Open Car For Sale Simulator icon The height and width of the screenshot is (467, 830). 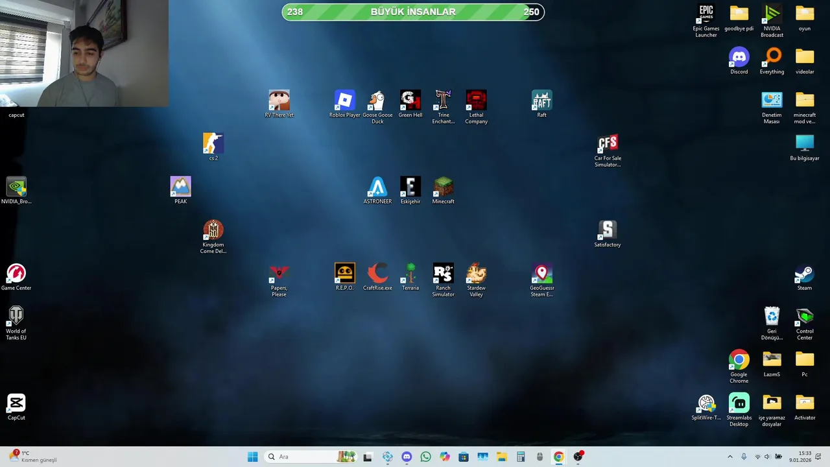click(608, 150)
